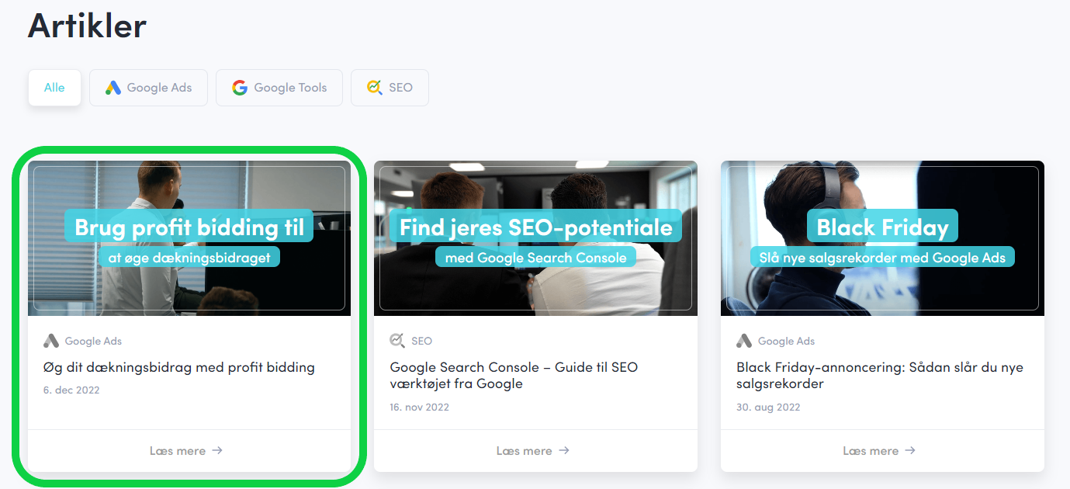Viewport: 1070px width, 489px height.
Task: Click the Google Ads logo in the filter button
Action: 113,88
